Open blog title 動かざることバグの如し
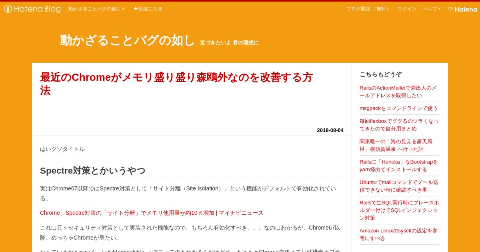The height and width of the screenshot is (252, 480). pos(127,40)
